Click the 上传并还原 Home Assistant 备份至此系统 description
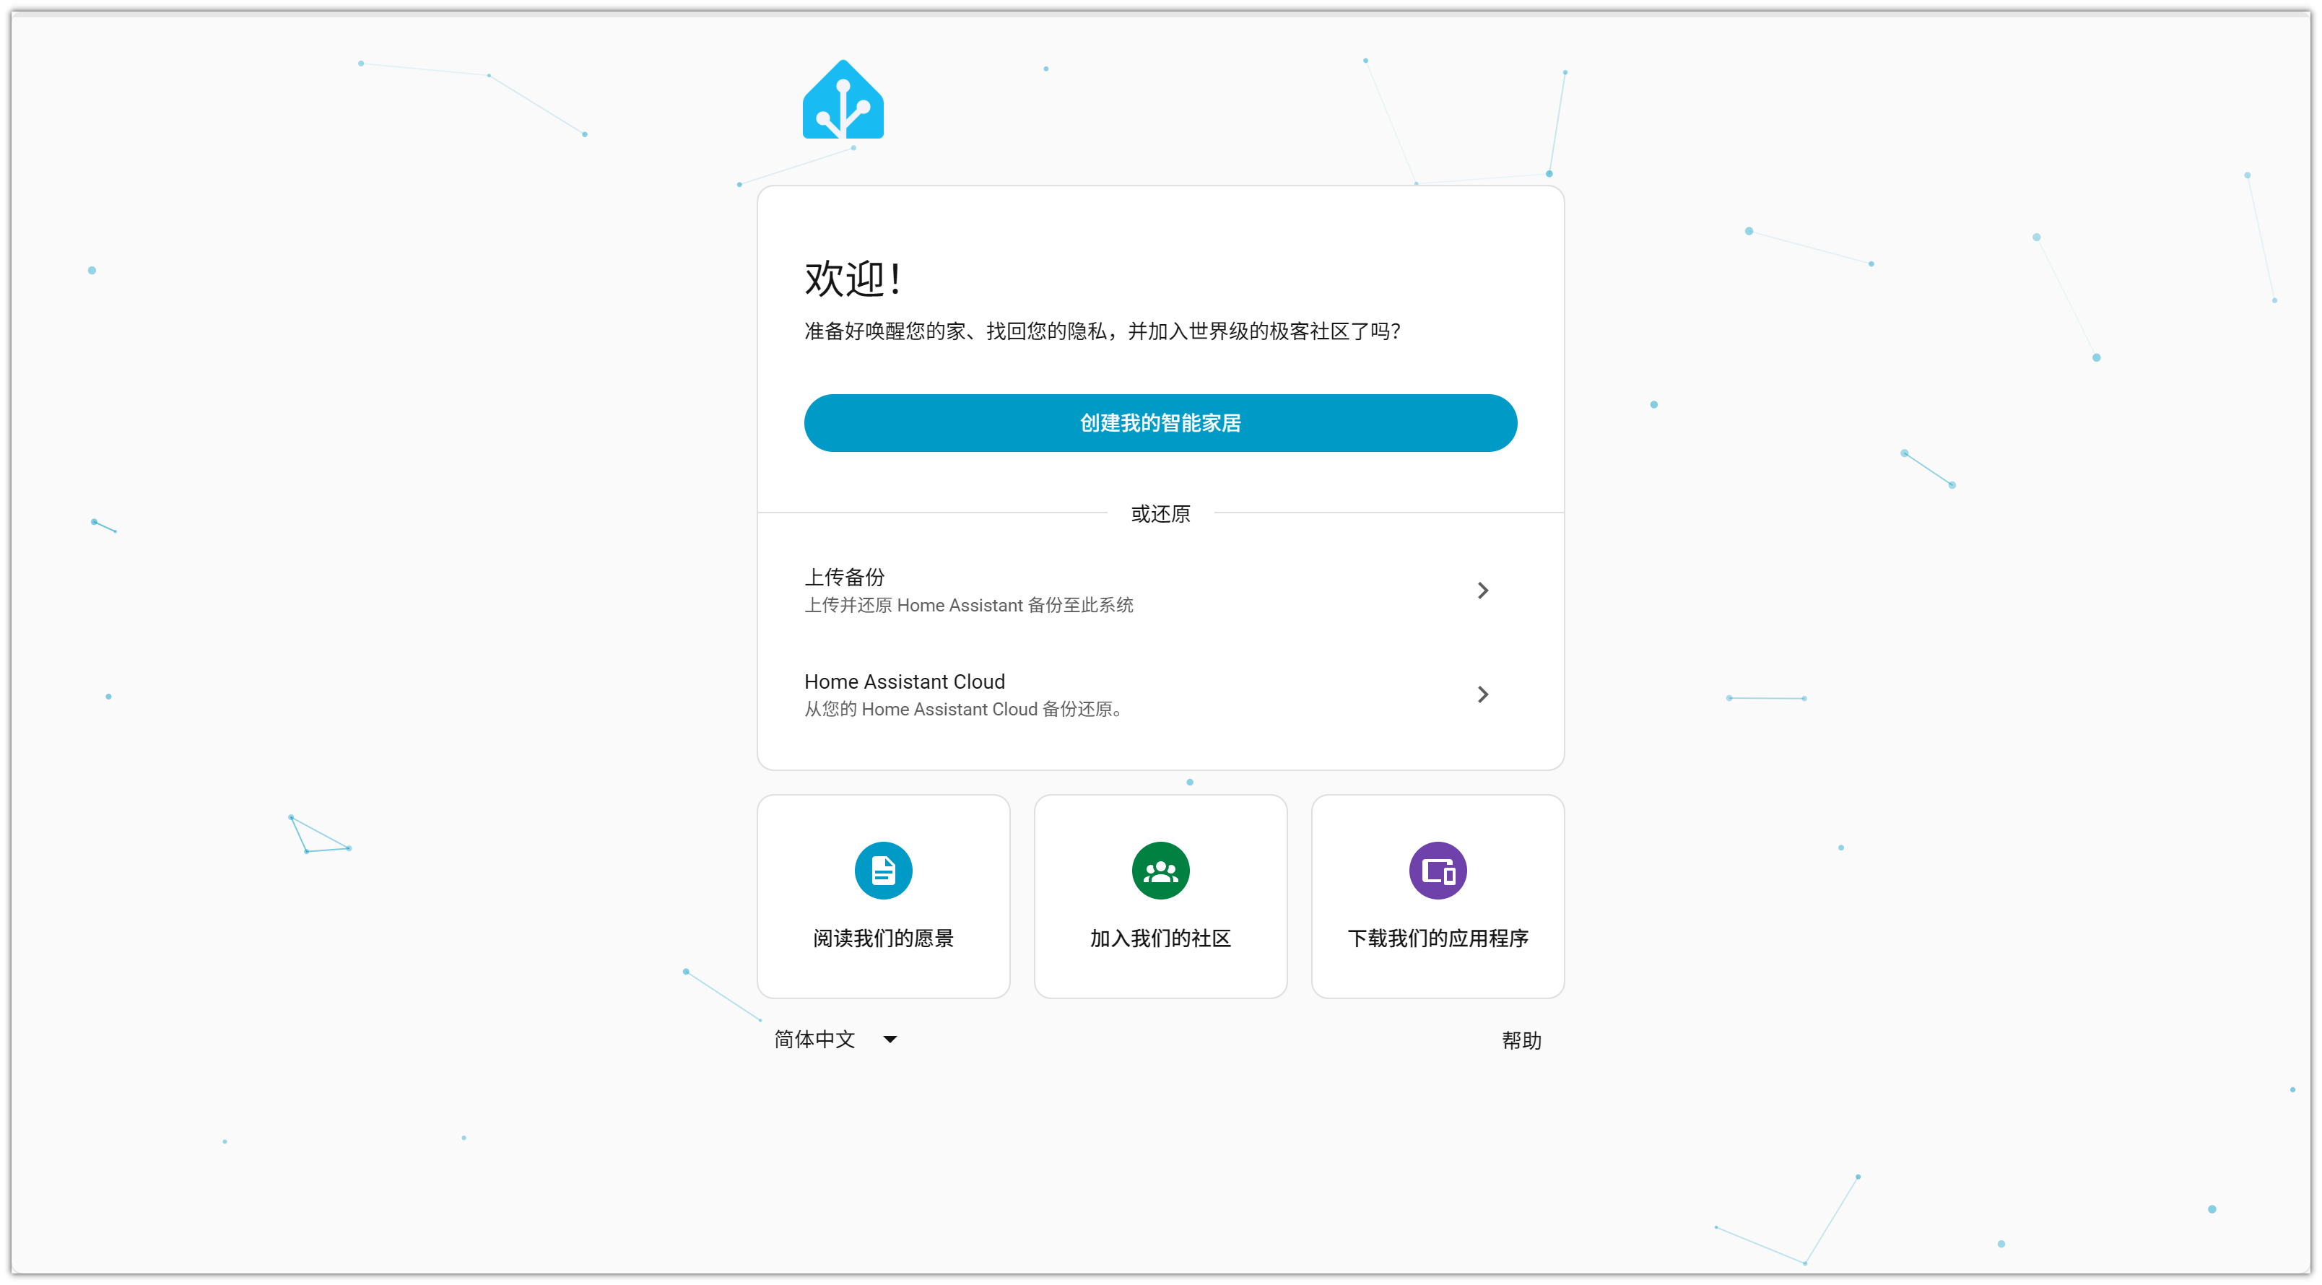This screenshot has height=1285, width=2322. 968,606
